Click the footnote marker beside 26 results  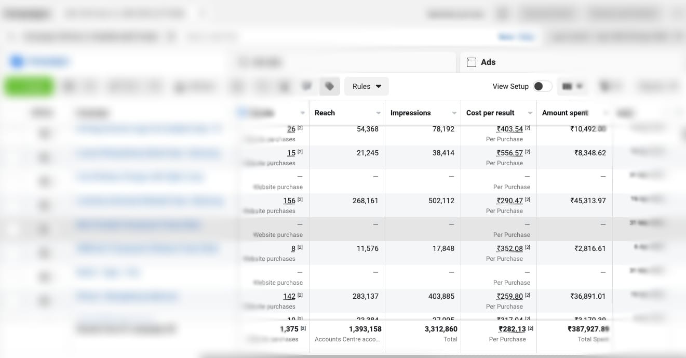300,128
